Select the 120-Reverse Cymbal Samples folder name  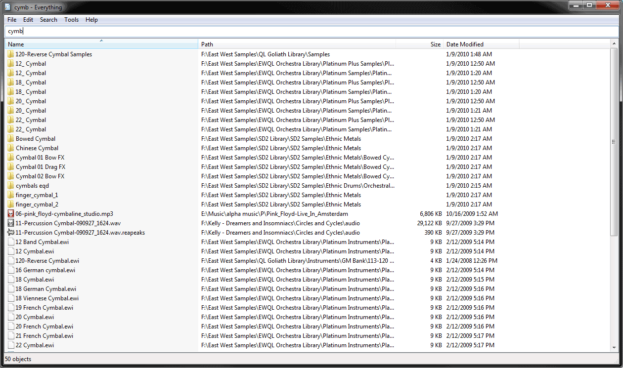tap(54, 54)
